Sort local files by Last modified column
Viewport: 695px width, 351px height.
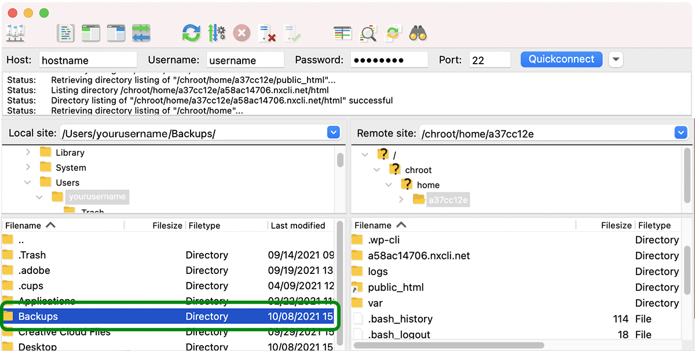298,225
